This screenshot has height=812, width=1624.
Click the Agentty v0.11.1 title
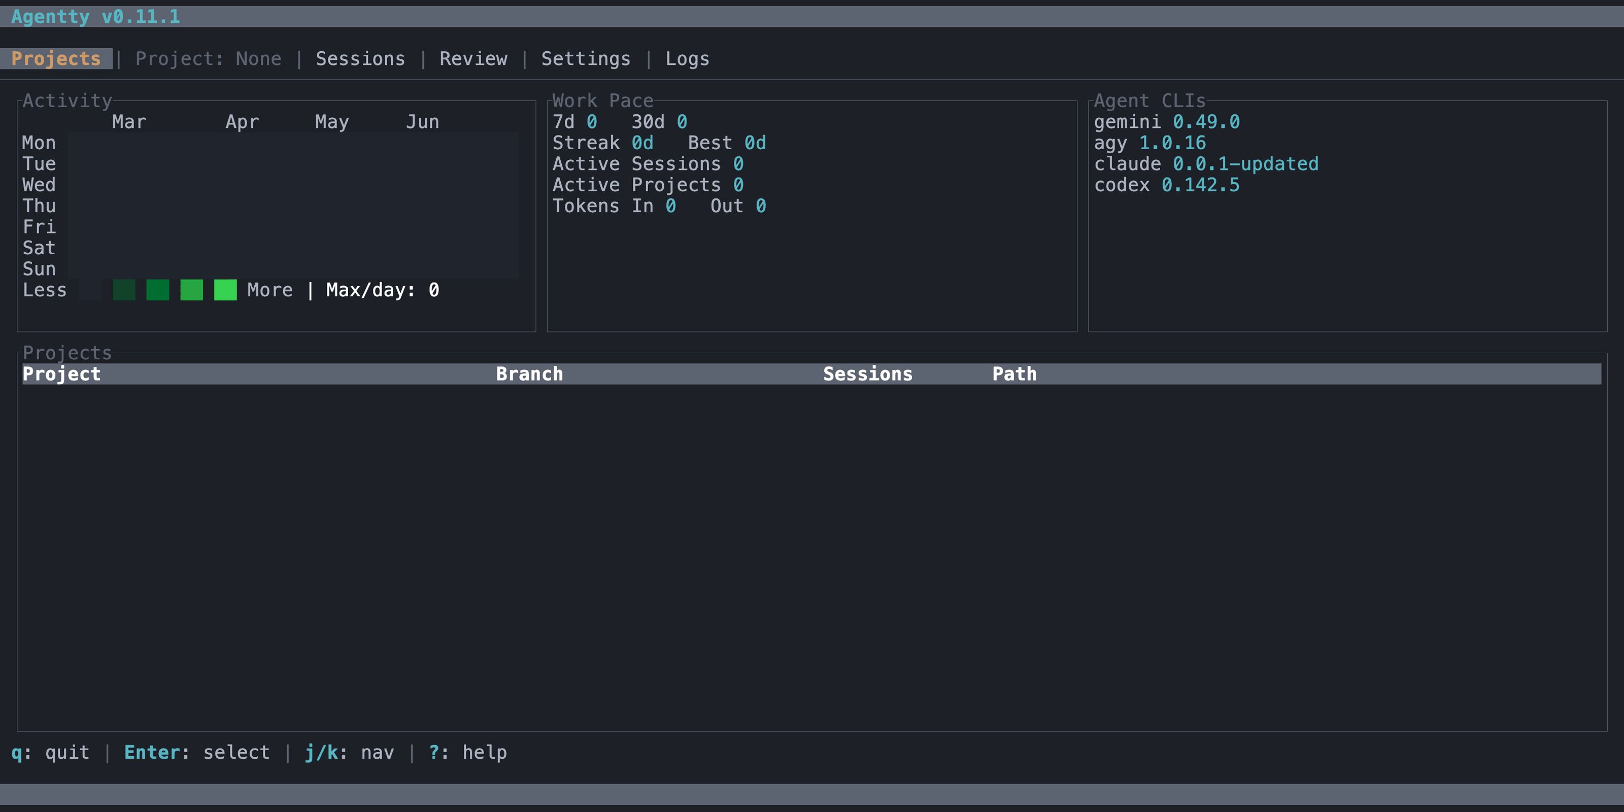pos(96,16)
